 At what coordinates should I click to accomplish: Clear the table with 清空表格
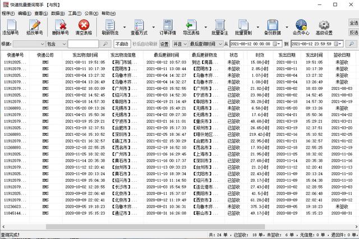[x=84, y=27]
